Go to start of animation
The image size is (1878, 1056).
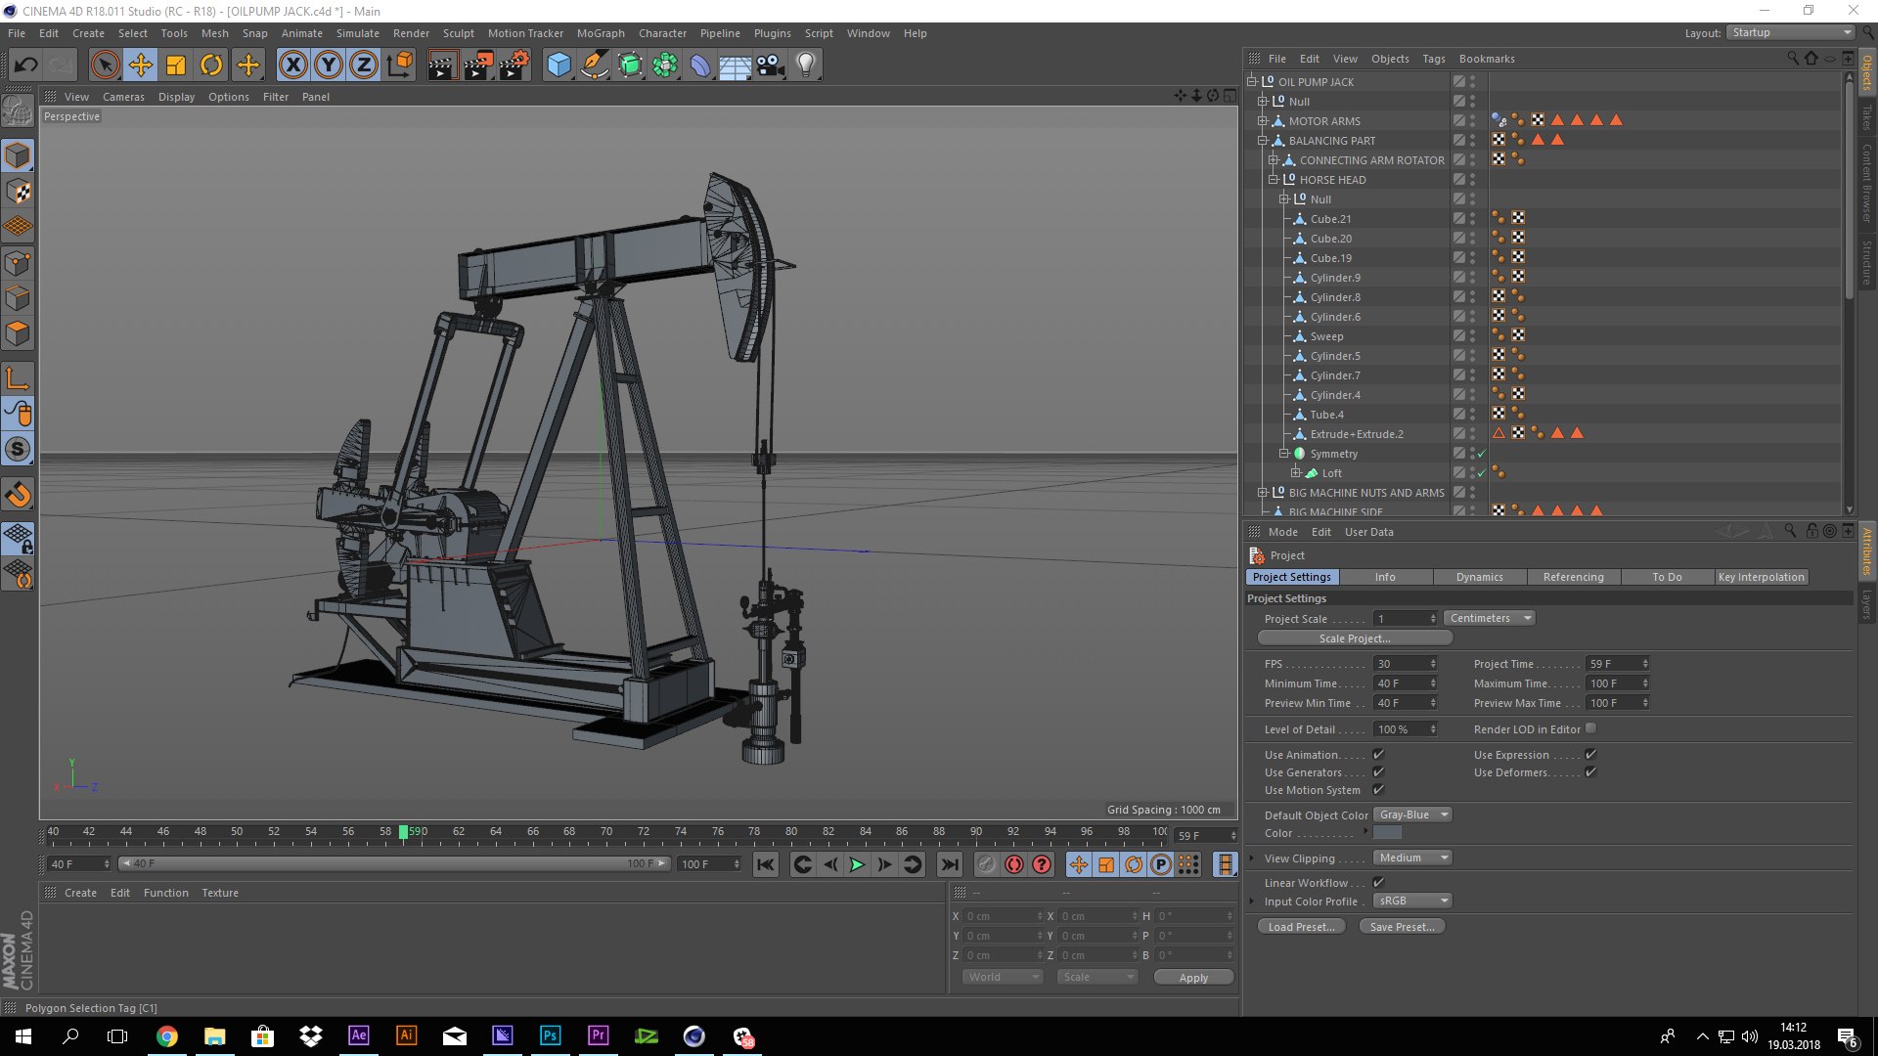tap(766, 864)
